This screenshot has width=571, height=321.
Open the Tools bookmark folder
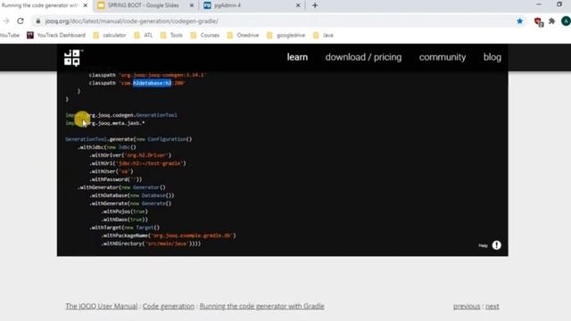(x=171, y=36)
